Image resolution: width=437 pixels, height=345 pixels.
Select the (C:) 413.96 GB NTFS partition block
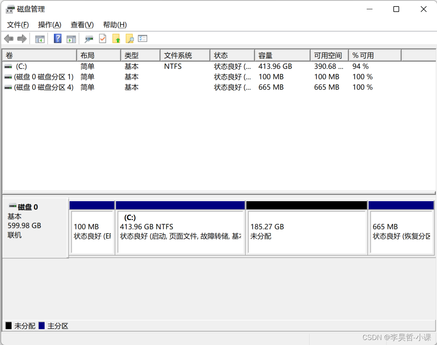[180, 228]
